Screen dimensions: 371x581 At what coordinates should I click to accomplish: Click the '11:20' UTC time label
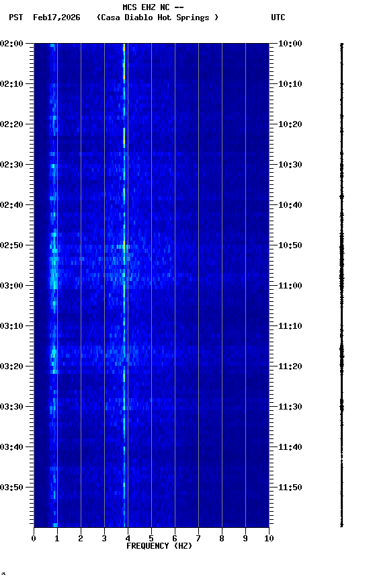pos(290,366)
